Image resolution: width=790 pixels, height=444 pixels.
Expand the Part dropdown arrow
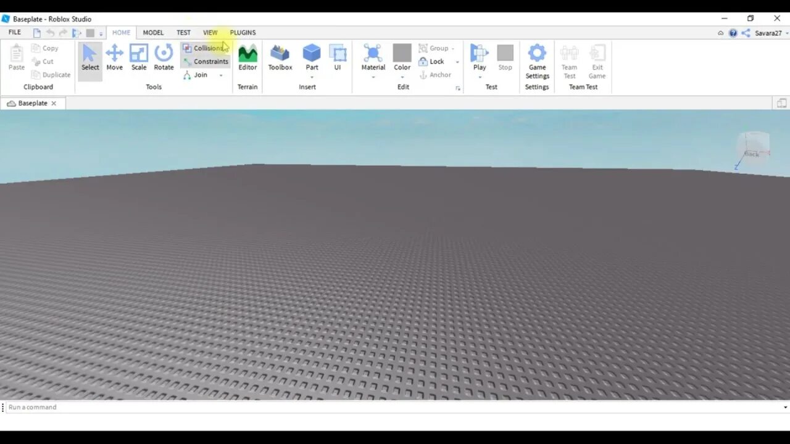(312, 77)
